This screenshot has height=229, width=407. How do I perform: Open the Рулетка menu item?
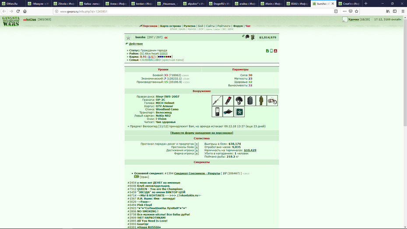[189, 26]
